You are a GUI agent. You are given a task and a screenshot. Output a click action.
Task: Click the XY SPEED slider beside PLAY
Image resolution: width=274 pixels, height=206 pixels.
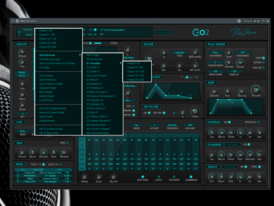coord(101,43)
